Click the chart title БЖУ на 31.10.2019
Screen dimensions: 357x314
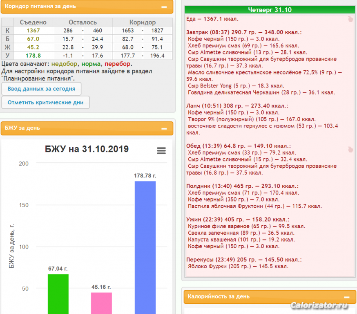tap(87, 149)
